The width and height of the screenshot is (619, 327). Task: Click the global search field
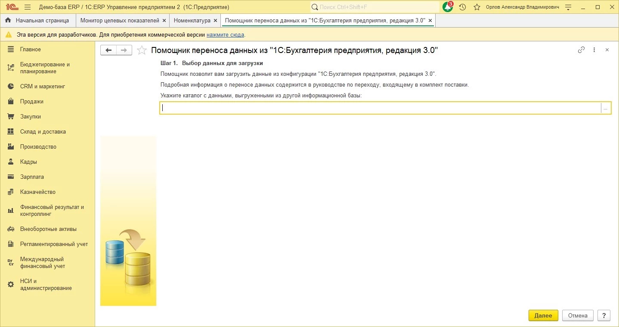[374, 7]
